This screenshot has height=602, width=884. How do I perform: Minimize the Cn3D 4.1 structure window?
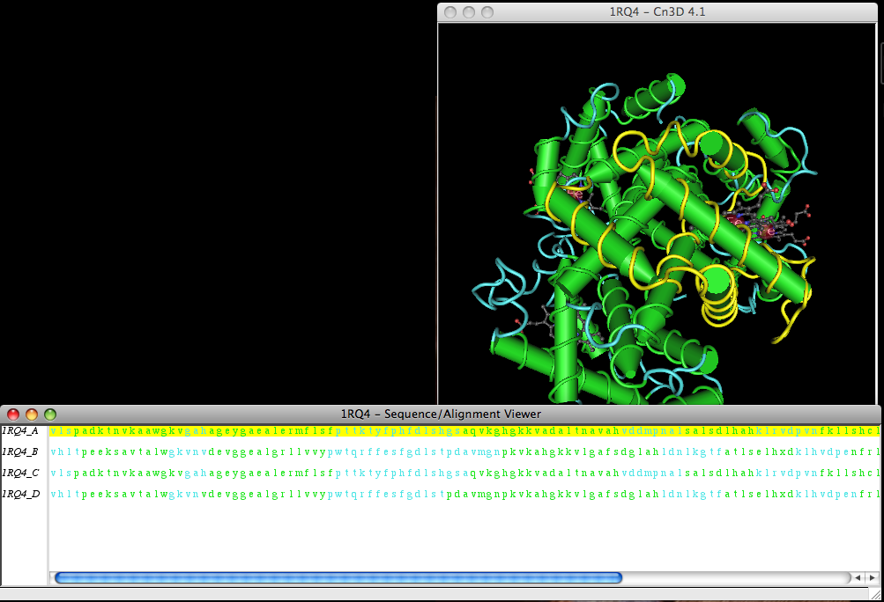click(468, 12)
